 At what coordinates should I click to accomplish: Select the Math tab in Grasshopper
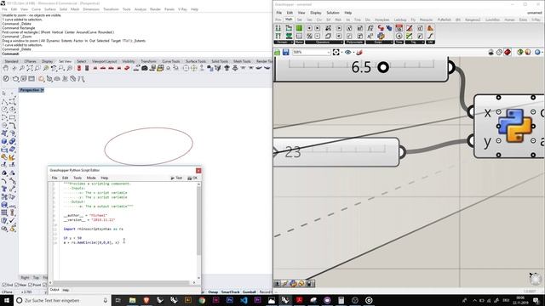pyautogui.click(x=289, y=20)
